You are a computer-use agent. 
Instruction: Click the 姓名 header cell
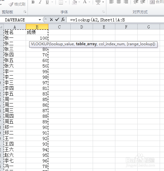(x=15, y=32)
